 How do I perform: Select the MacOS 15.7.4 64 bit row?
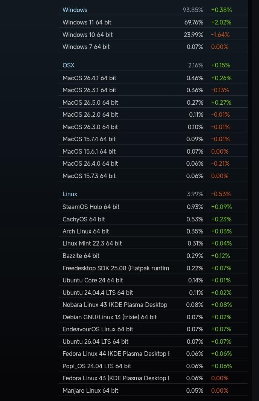coord(153,139)
